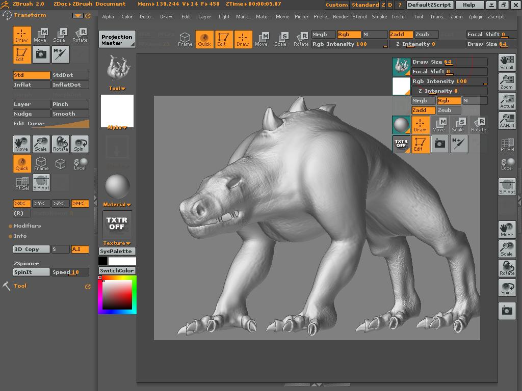Image resolution: width=522 pixels, height=391 pixels.
Task: Pick a color in the color picker square
Action: click(117, 294)
